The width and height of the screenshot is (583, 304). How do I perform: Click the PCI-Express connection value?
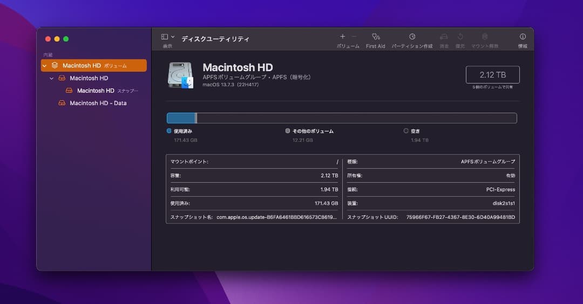click(x=500, y=189)
